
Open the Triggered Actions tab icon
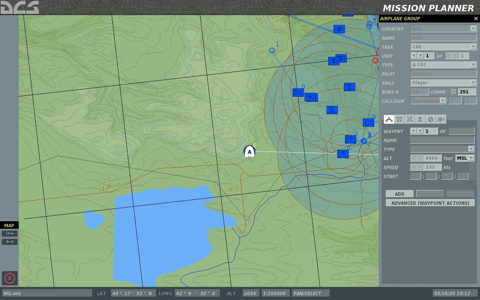pyautogui.click(x=409, y=119)
